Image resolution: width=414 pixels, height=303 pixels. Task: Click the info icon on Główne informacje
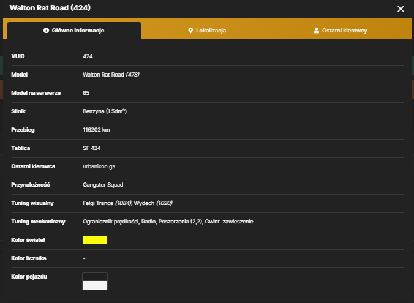[46, 31]
